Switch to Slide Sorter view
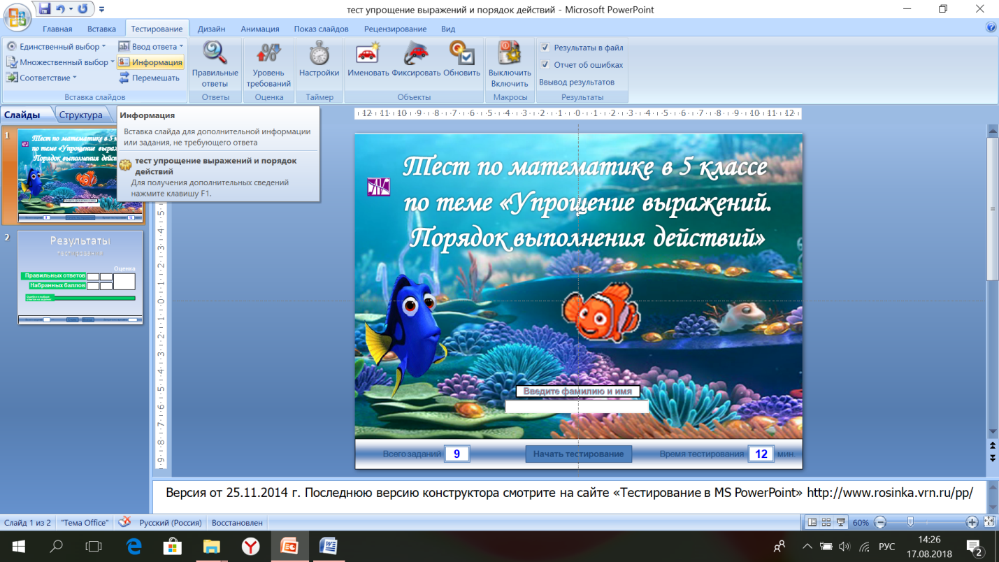This screenshot has height=562, width=999. [x=826, y=522]
